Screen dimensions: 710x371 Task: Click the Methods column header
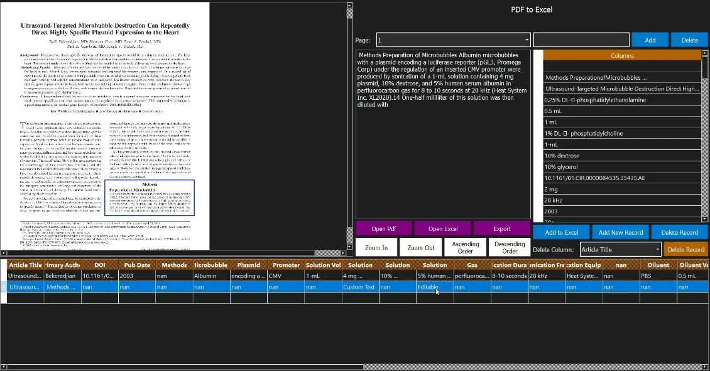click(174, 265)
